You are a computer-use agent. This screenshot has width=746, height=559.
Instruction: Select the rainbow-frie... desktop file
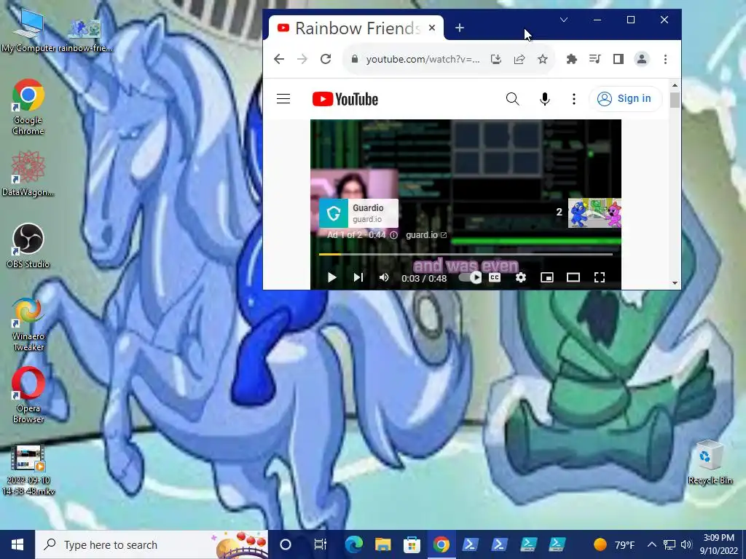(x=85, y=36)
